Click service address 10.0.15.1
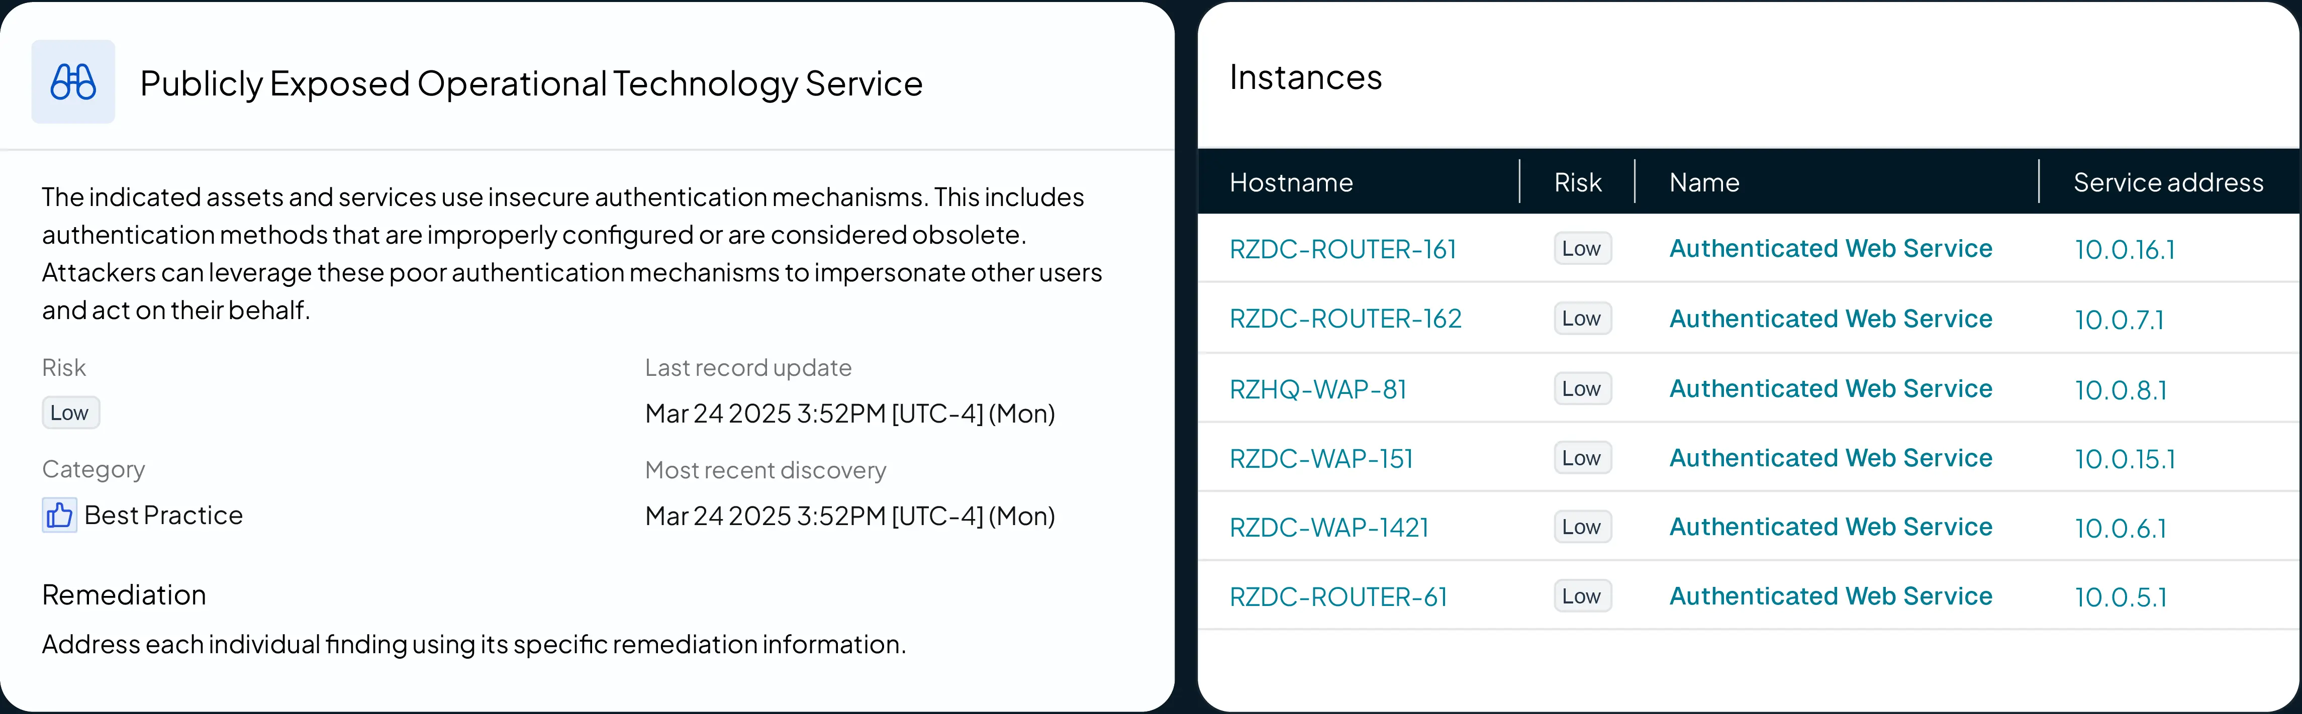The width and height of the screenshot is (2302, 714). (2124, 459)
